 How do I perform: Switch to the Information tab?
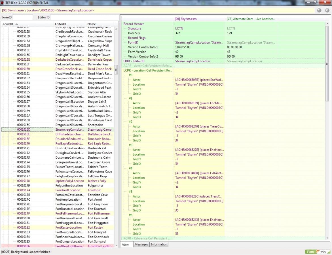pos(159,245)
